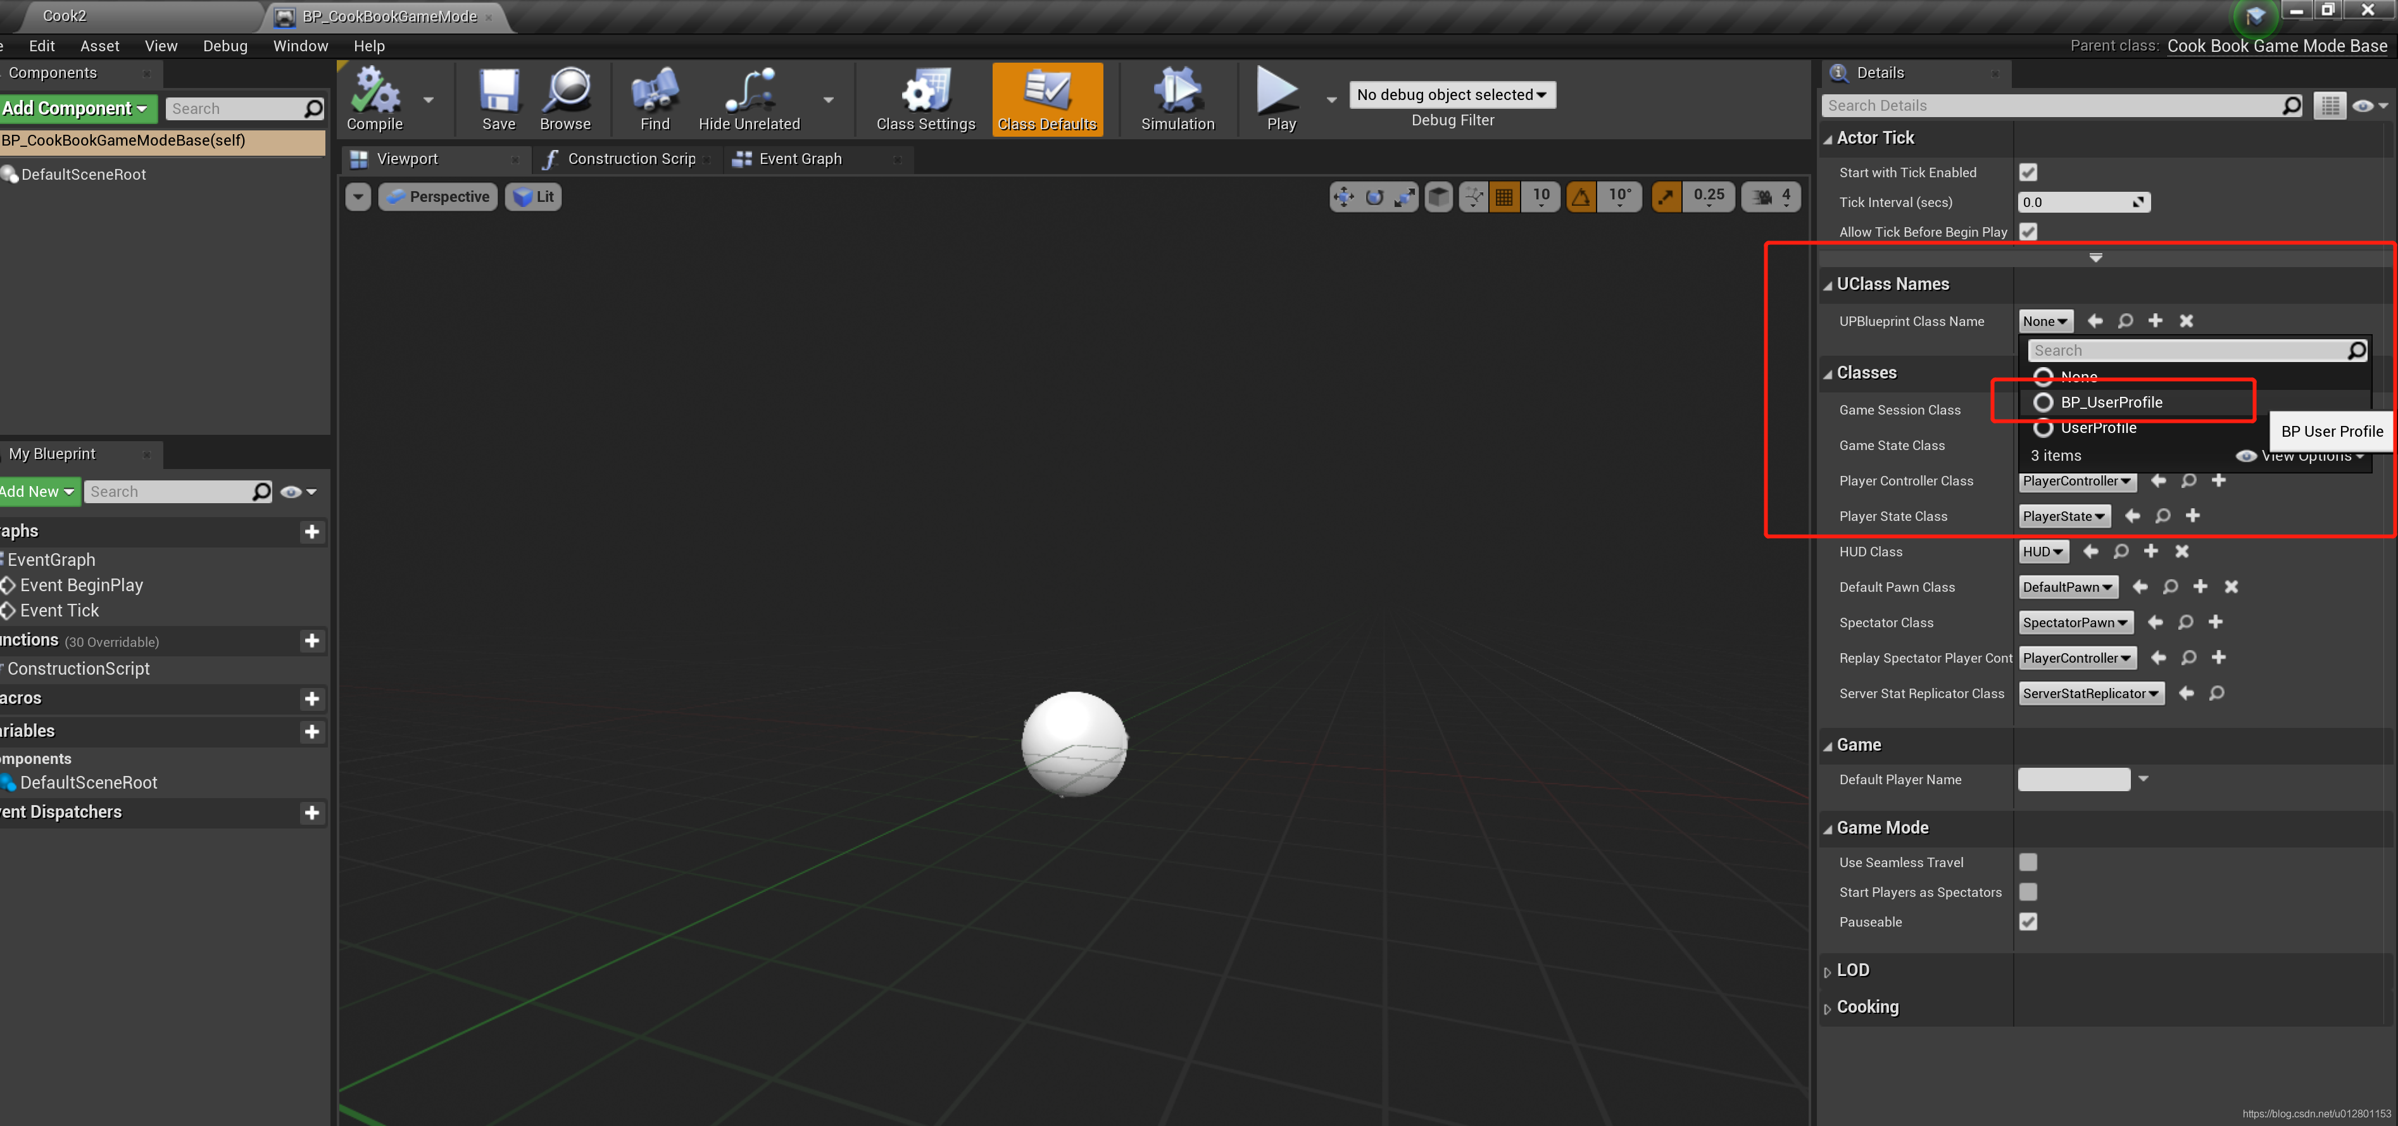Click the Compile toolbar icon
Screen dimensions: 2398x1126
[x=378, y=96]
